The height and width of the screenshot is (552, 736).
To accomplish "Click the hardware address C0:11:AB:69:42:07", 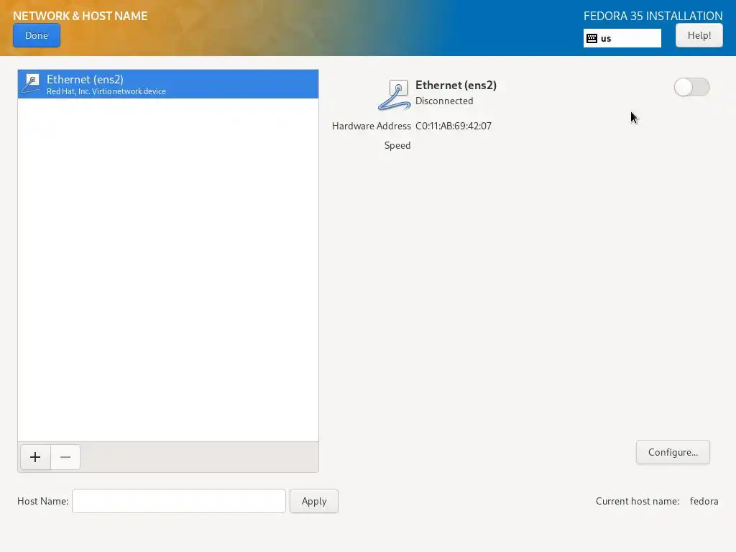I will (x=454, y=126).
